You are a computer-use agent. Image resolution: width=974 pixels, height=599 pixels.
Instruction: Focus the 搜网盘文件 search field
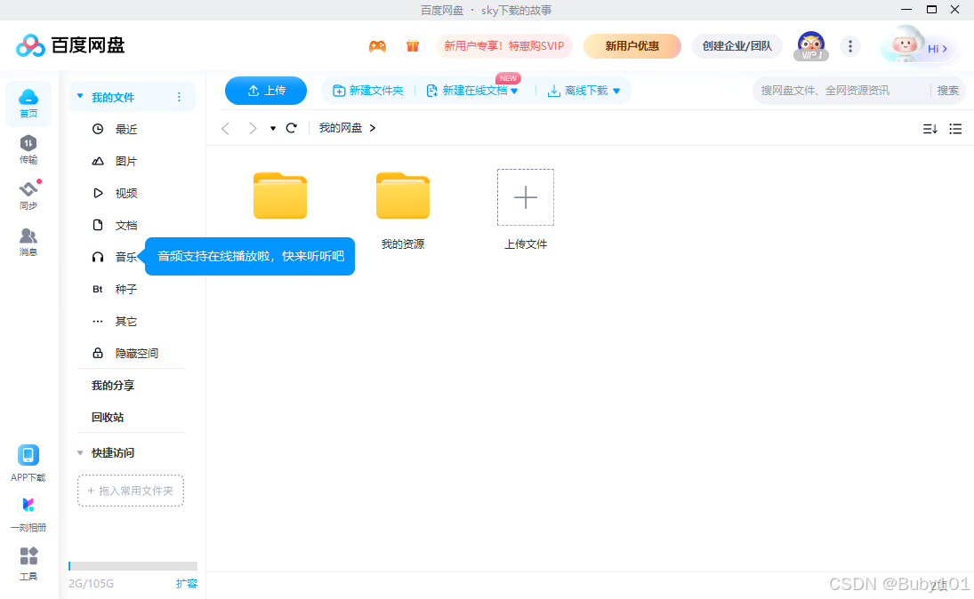coord(841,91)
